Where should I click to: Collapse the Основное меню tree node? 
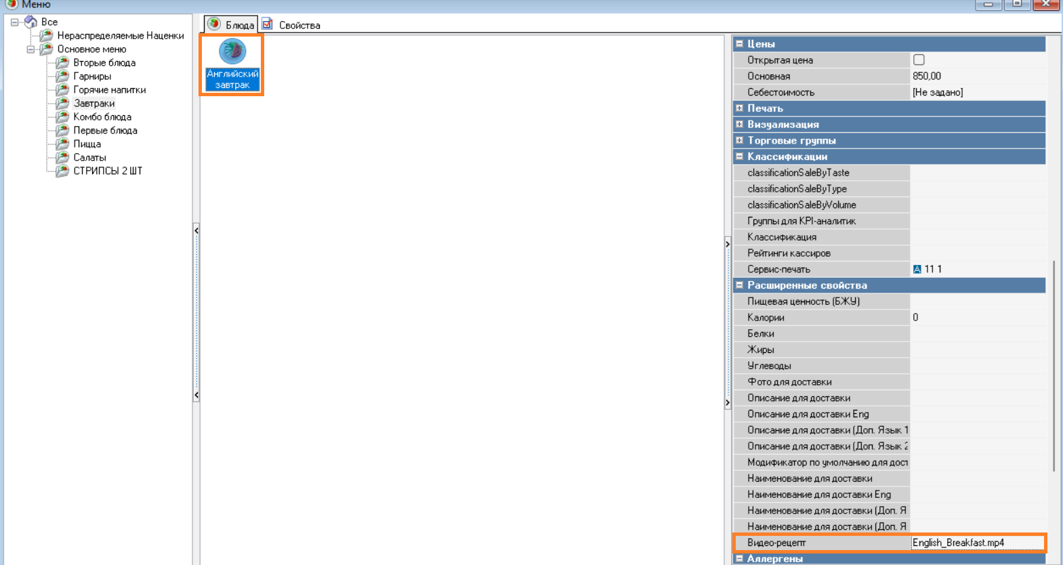(30, 49)
